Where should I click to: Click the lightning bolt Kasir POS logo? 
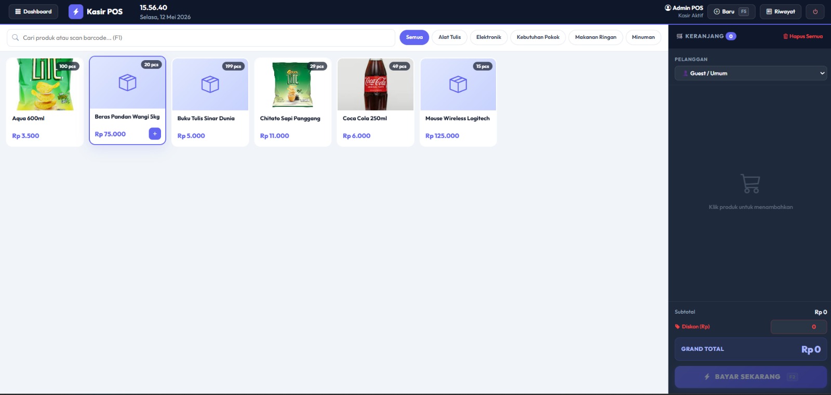coord(76,11)
